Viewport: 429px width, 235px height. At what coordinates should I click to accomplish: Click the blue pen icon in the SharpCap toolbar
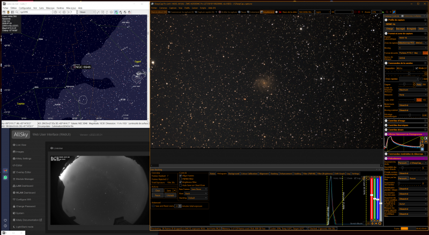pyautogui.click(x=394, y=12)
